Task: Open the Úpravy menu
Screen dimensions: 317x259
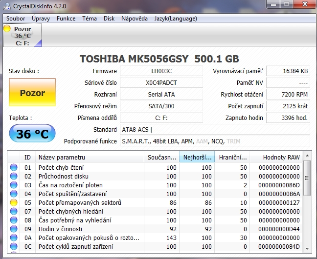Action: point(41,19)
